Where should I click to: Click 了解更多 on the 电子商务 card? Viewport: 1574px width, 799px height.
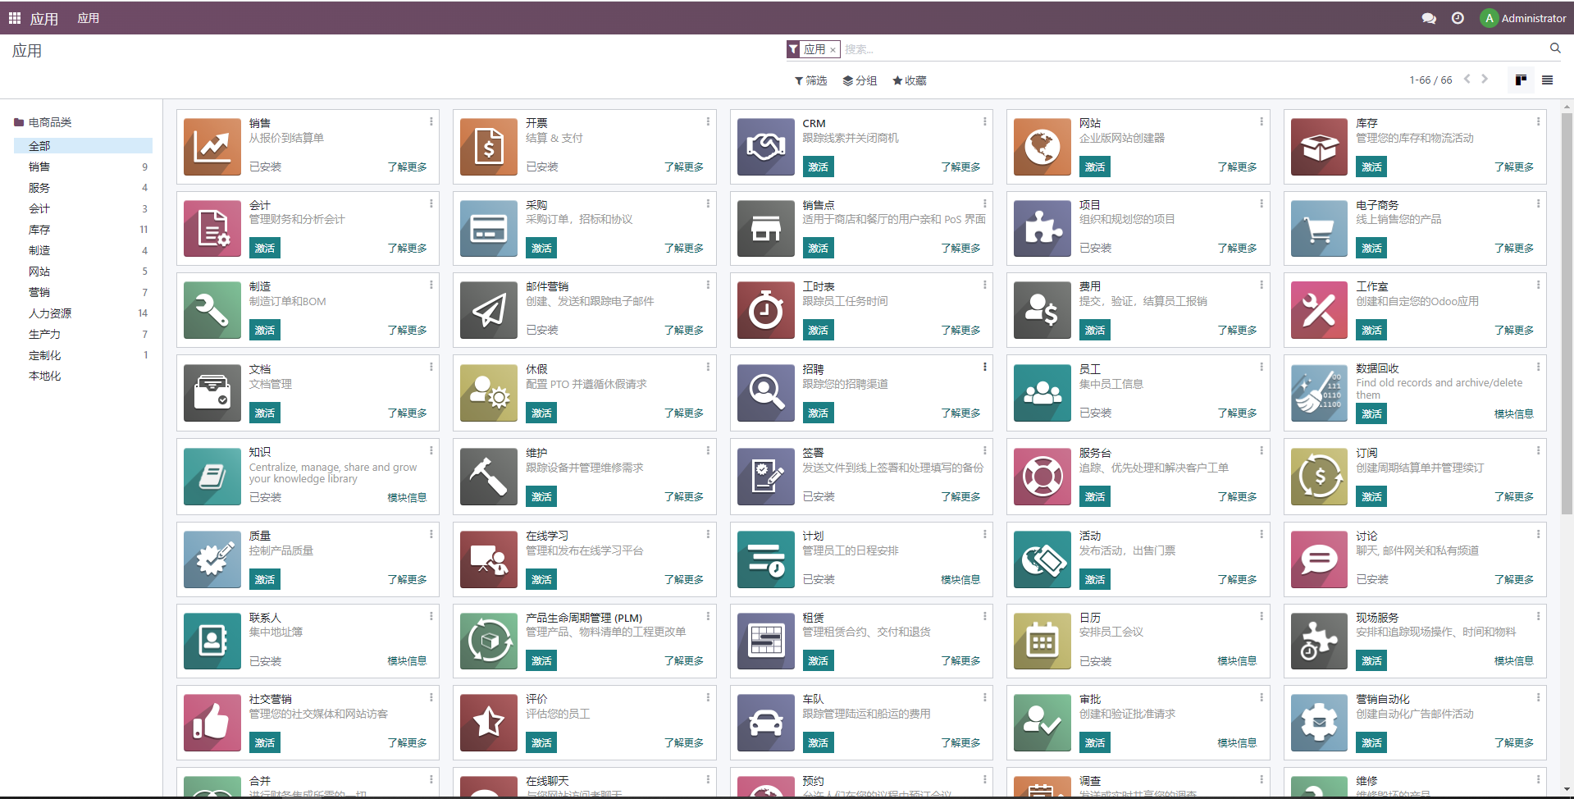pyautogui.click(x=1514, y=248)
